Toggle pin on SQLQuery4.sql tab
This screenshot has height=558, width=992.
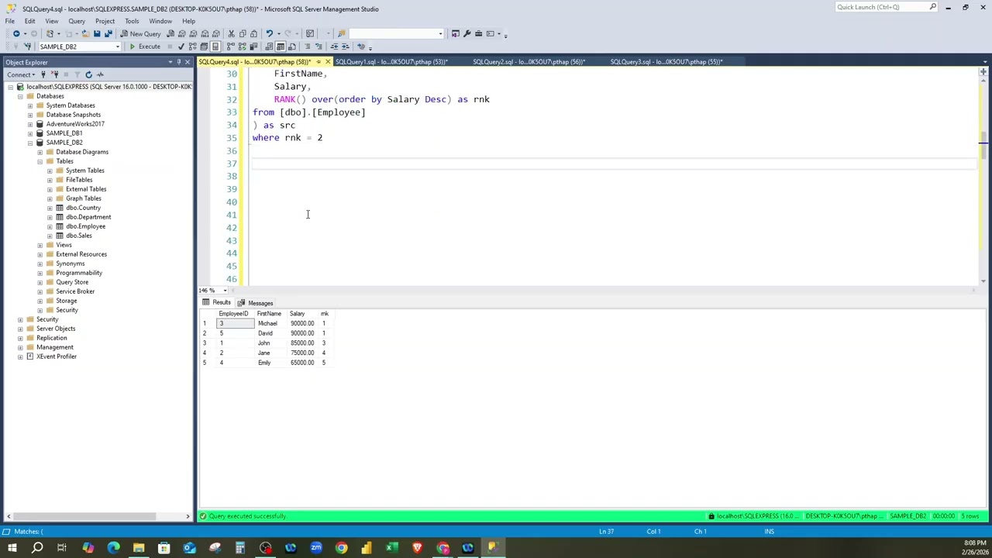(x=319, y=62)
